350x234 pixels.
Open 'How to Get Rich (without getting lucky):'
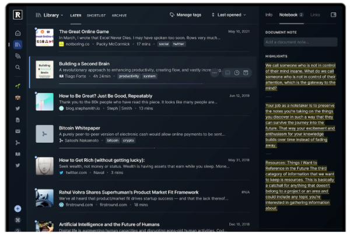(101, 160)
